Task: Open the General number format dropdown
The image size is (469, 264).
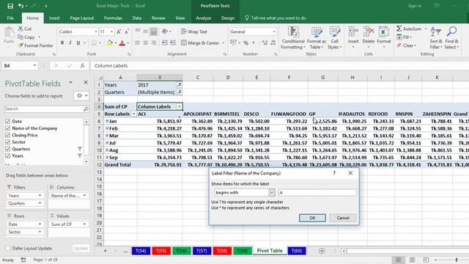Action: [274, 32]
